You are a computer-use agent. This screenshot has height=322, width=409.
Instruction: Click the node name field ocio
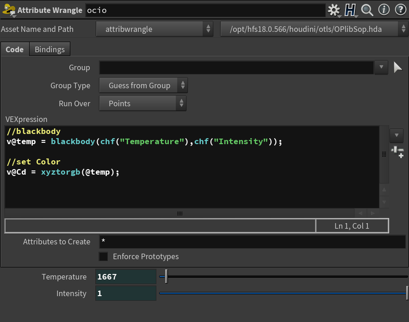(205, 11)
